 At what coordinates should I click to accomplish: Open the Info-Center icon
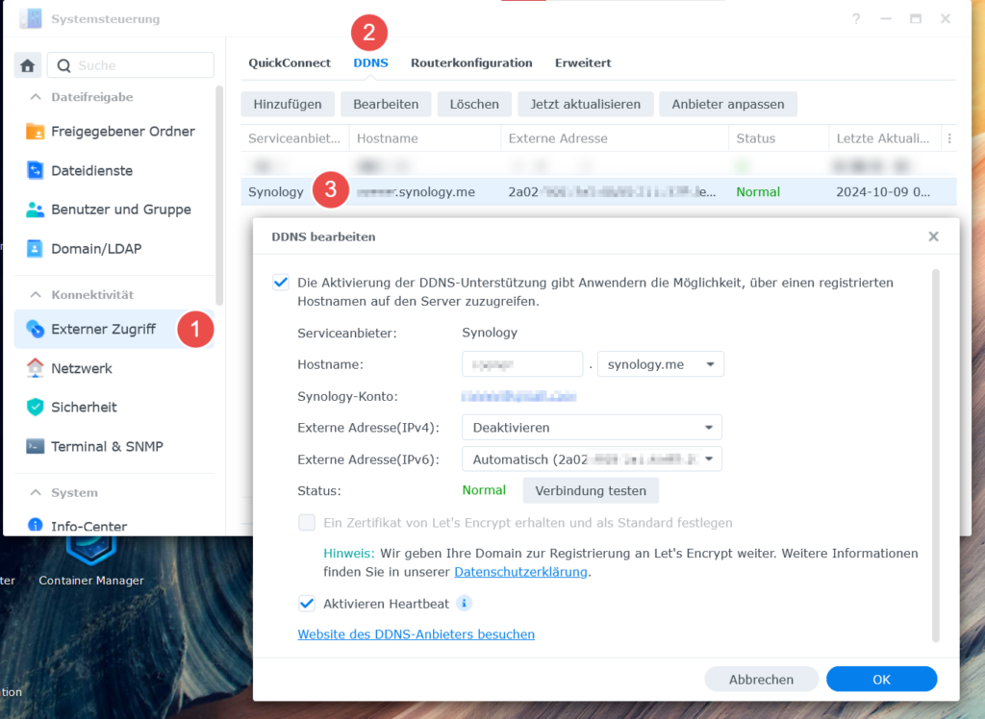(36, 526)
